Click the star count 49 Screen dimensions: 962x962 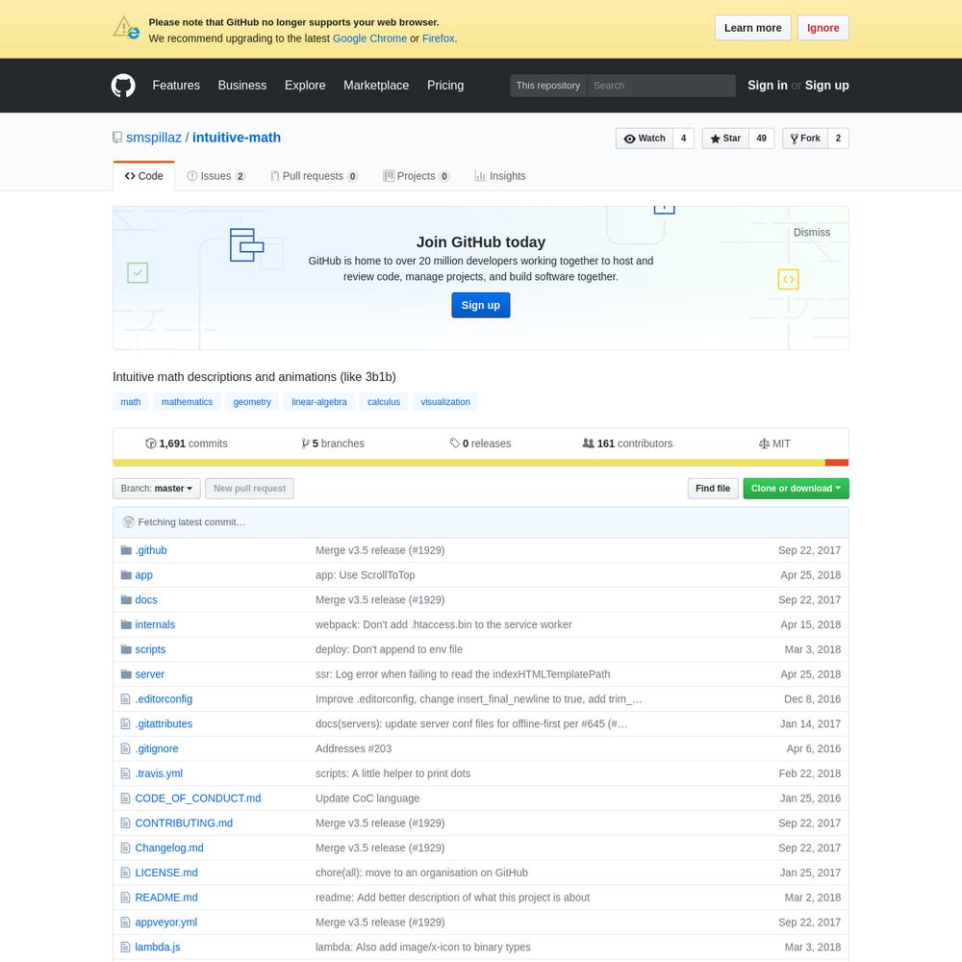[761, 139]
